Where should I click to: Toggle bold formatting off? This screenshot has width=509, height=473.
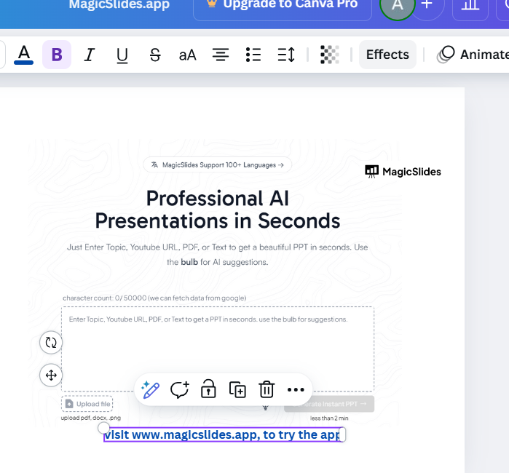tap(57, 55)
